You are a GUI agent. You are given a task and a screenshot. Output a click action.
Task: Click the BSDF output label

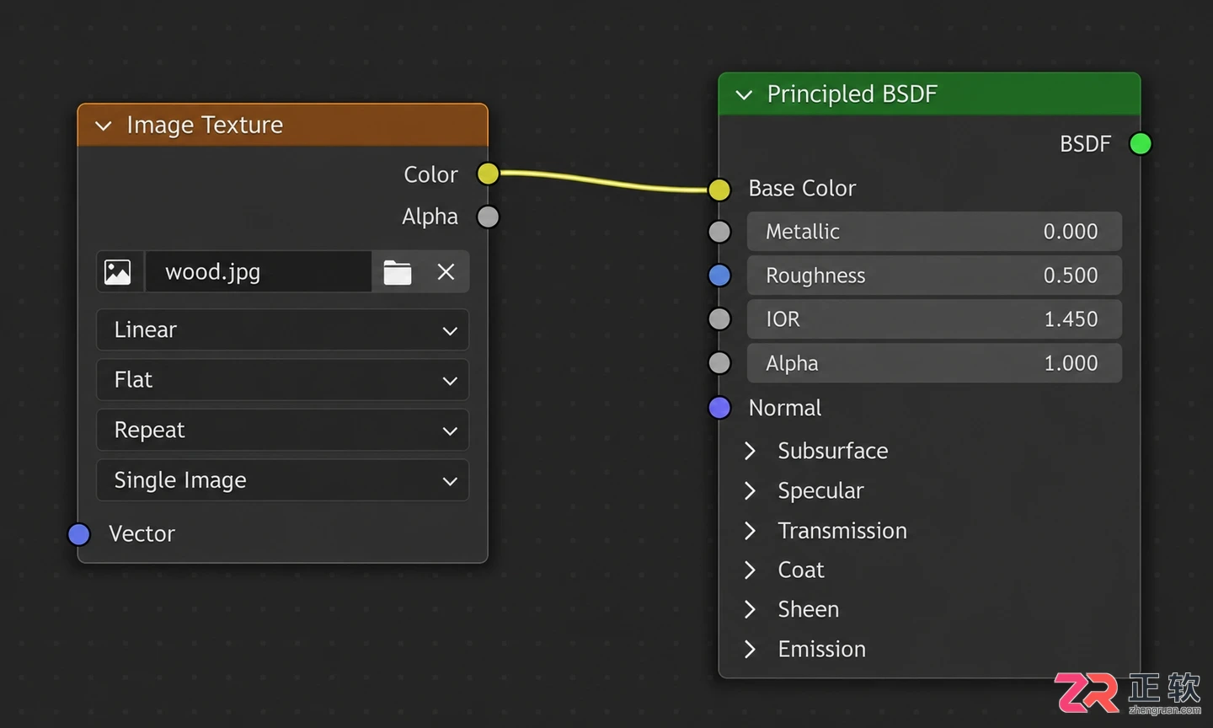coord(1085,144)
